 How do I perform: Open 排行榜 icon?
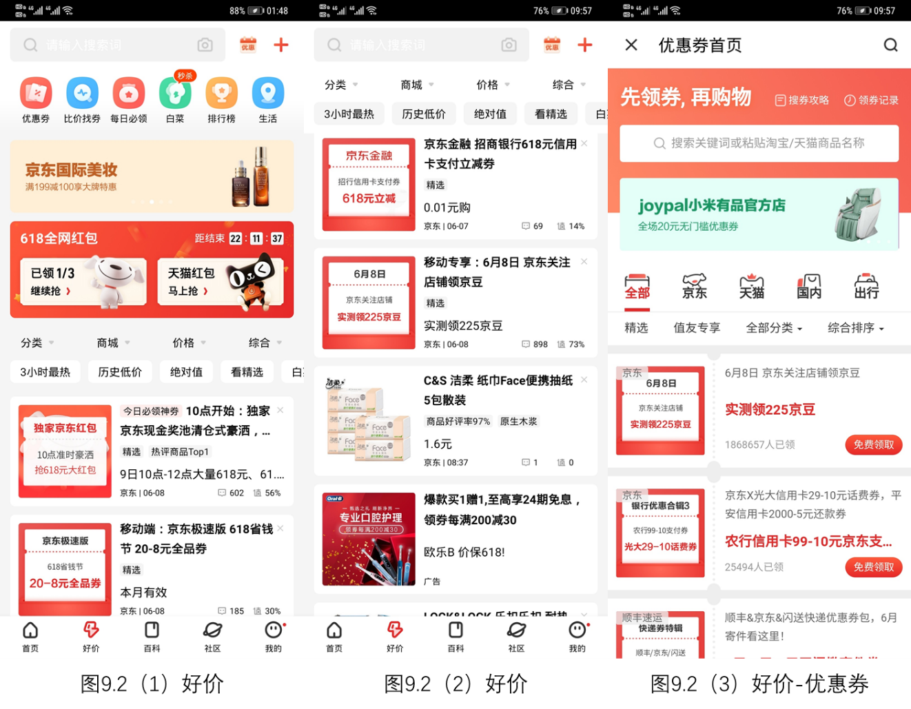point(222,101)
